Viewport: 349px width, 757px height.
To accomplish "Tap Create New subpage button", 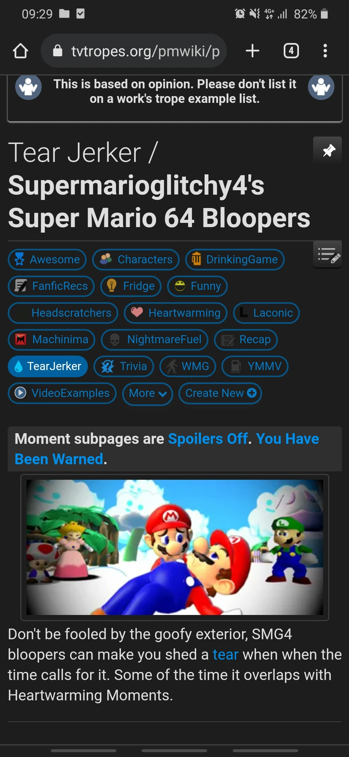I will (x=220, y=393).
